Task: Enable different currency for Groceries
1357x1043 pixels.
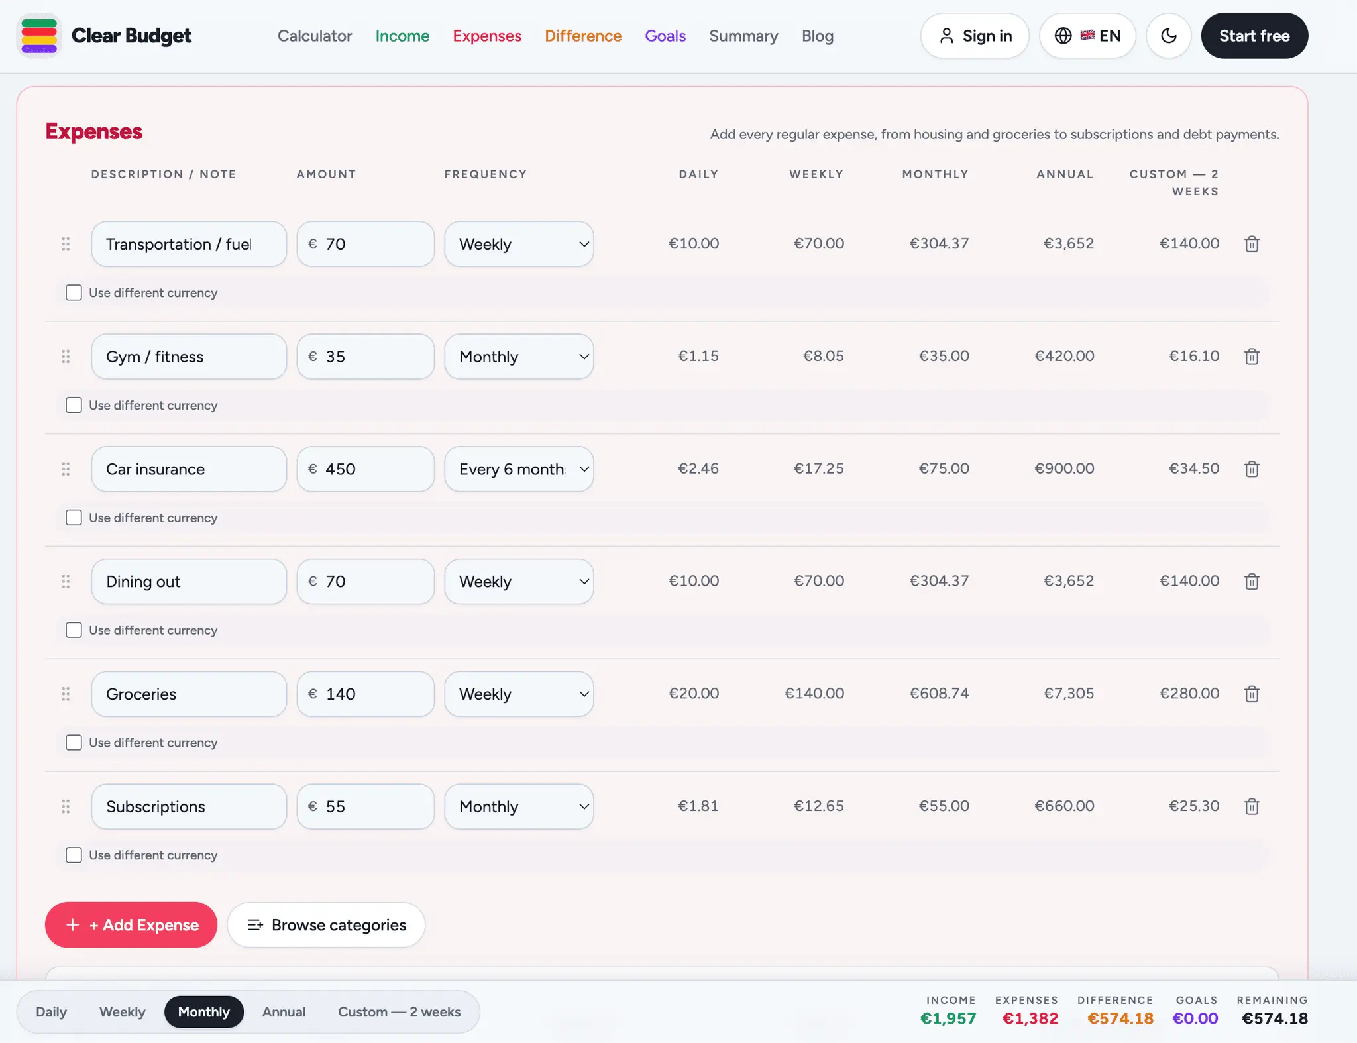Action: [74, 743]
